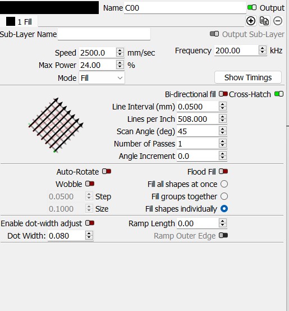Image resolution: width=289 pixels, height=311 pixels.
Task: Choose the Fill groups together option
Action: point(224,196)
